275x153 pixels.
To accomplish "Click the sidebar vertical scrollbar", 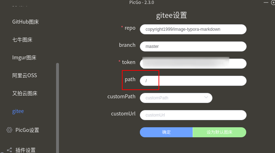I will (58, 108).
